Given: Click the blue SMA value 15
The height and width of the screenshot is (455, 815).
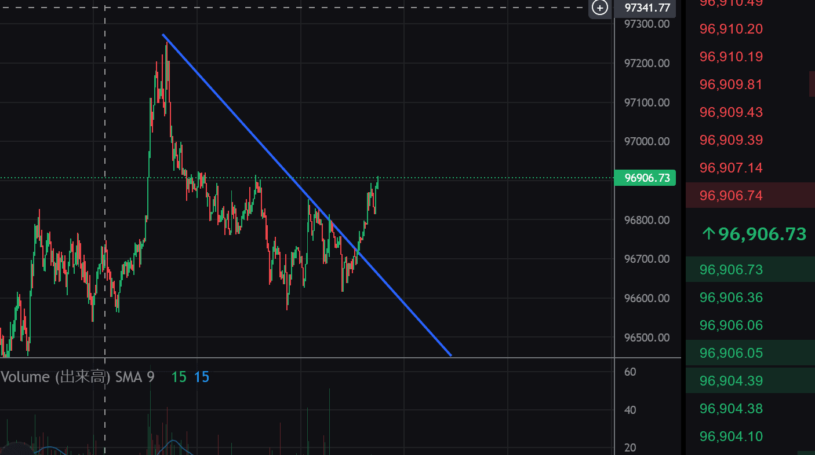Looking at the screenshot, I should (x=202, y=377).
